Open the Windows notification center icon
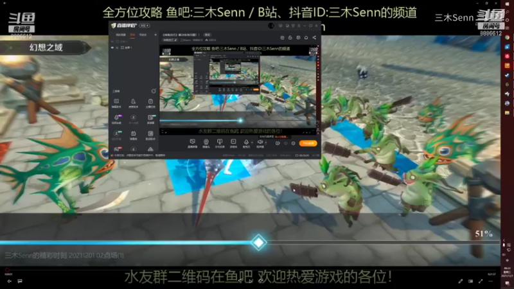The image size is (514, 289). point(507,284)
